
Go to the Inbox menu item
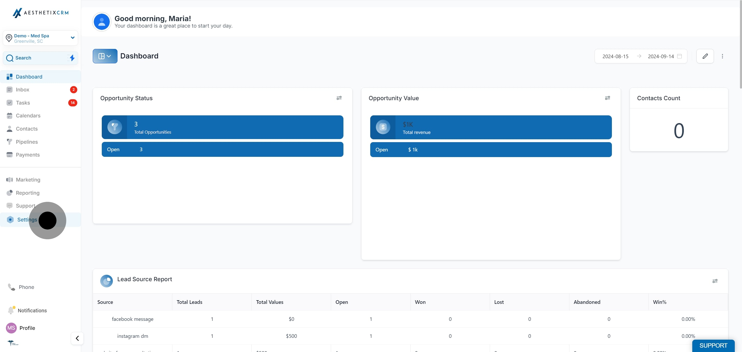pos(22,90)
